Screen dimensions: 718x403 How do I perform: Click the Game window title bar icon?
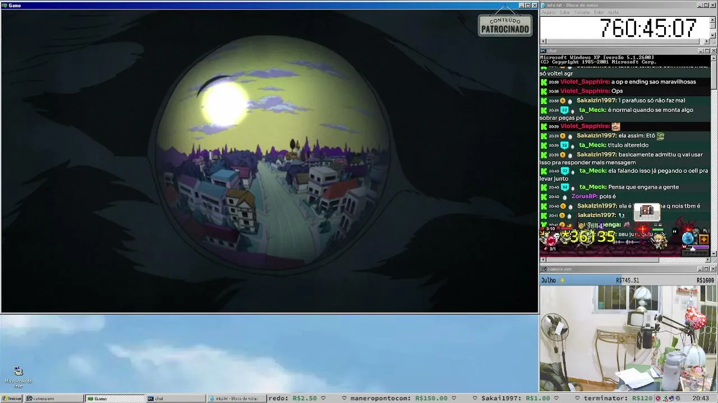coord(4,6)
